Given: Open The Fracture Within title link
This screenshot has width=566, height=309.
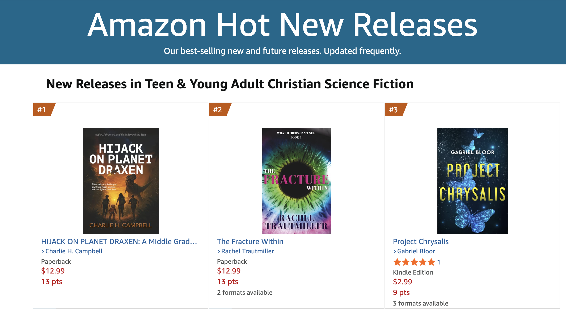Looking at the screenshot, I should (x=250, y=241).
